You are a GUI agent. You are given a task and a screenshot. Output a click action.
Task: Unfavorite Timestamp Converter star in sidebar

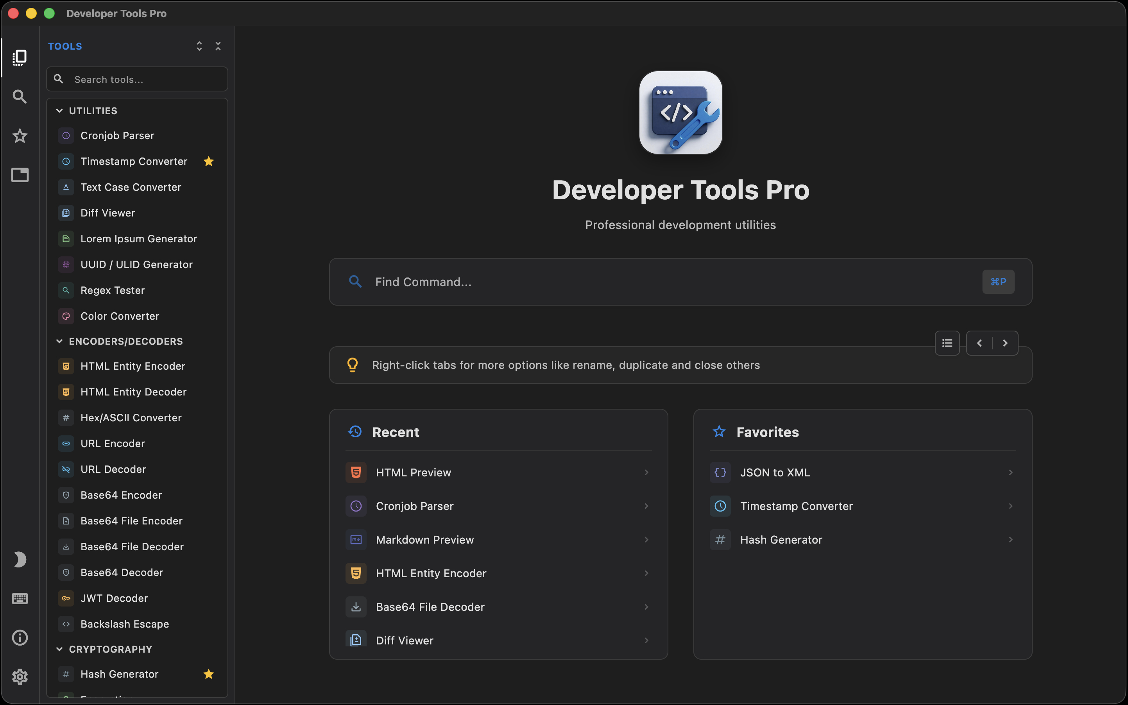208,161
